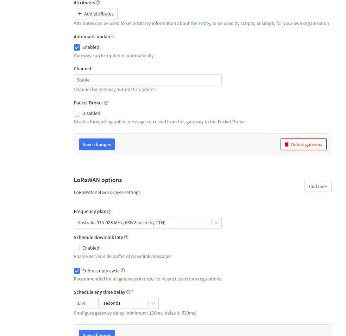
Task: Click the Save changes button
Action: [96, 144]
